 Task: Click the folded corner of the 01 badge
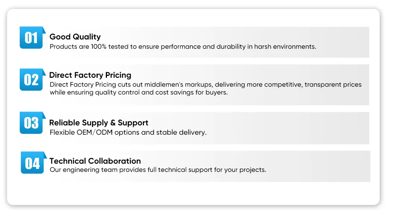tap(44, 30)
